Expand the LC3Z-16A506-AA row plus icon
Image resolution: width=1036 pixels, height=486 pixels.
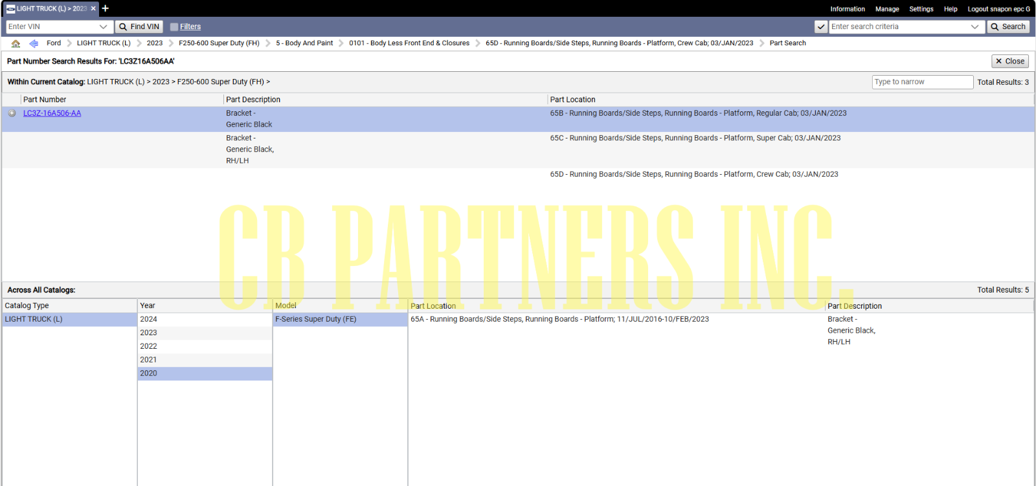coord(12,113)
